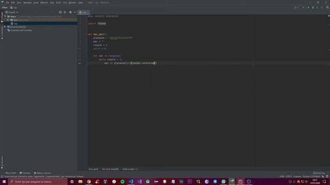Click Run with Coverage icon

coord(318,7)
